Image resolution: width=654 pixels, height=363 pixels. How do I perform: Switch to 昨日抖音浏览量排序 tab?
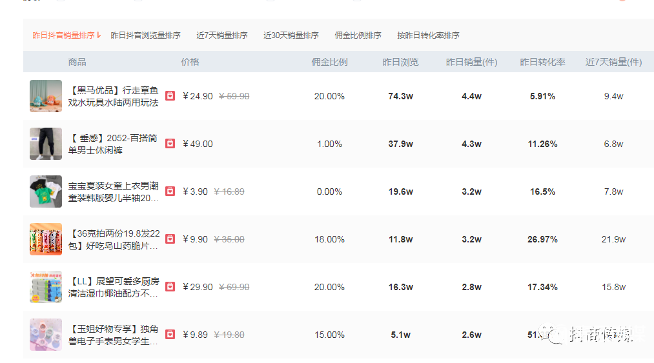pos(145,35)
